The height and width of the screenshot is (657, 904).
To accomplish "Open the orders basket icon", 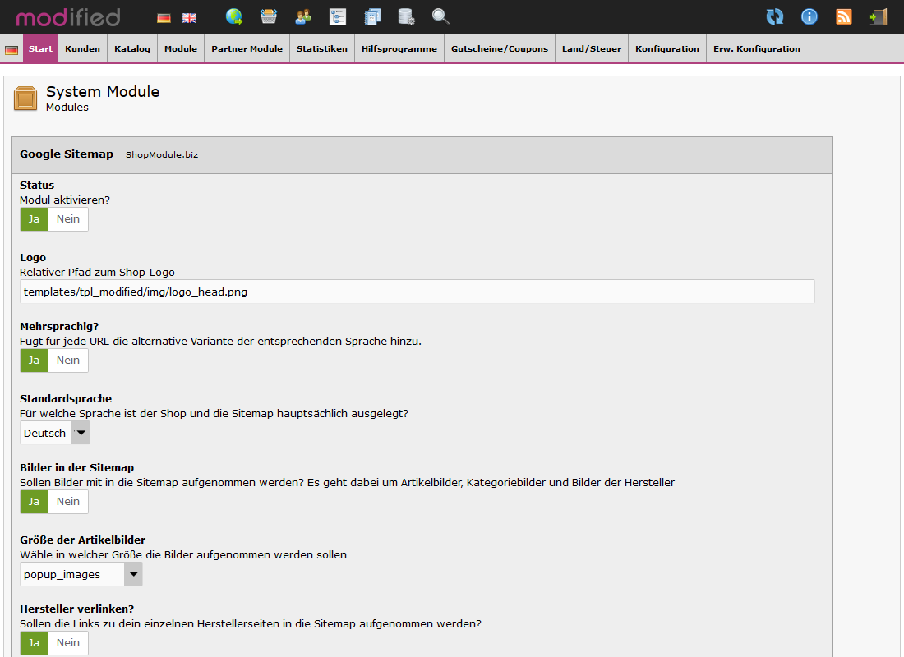I will [269, 16].
